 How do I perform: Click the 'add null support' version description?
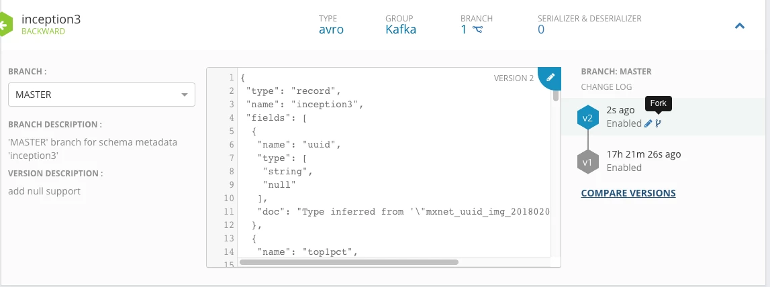(44, 191)
